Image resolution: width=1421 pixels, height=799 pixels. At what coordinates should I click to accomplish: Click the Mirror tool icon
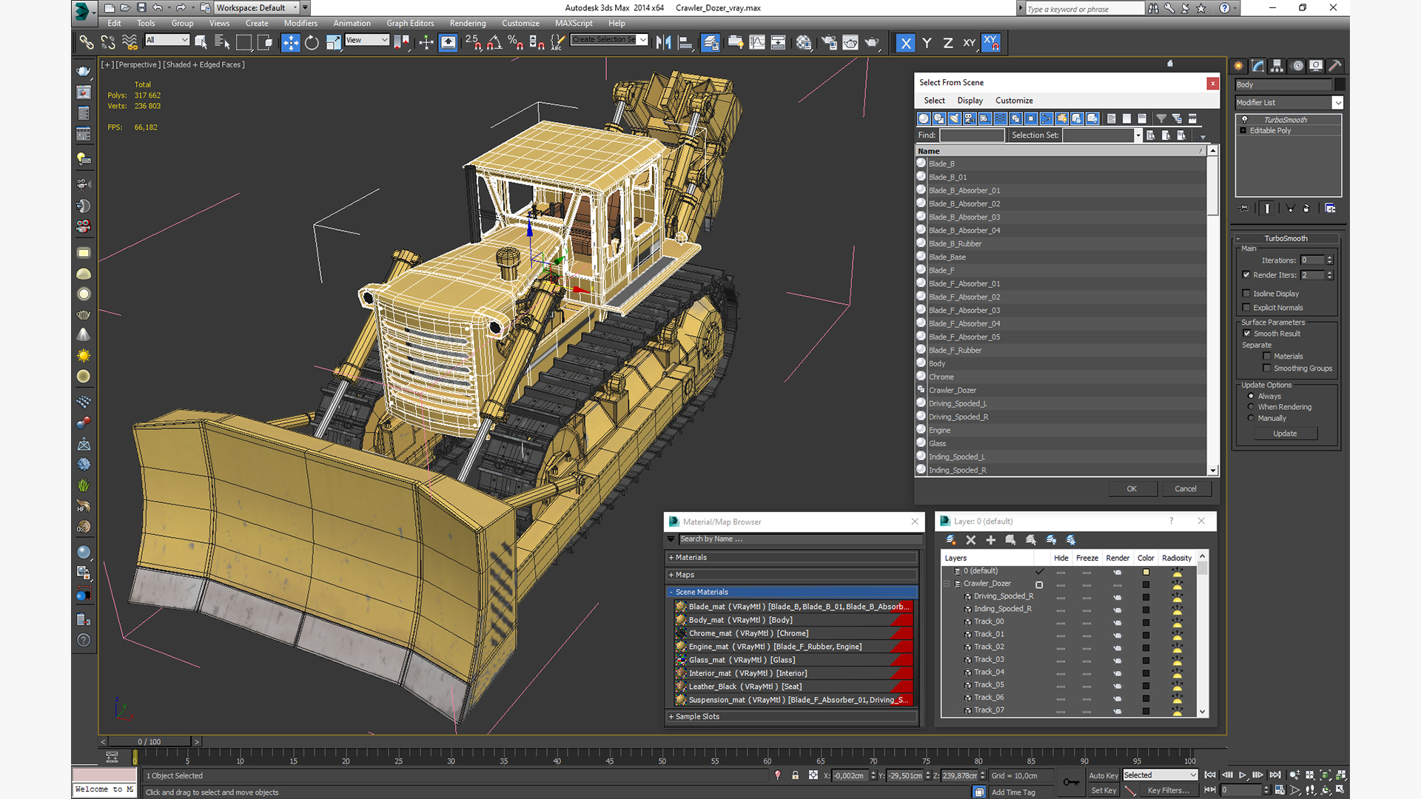(663, 43)
